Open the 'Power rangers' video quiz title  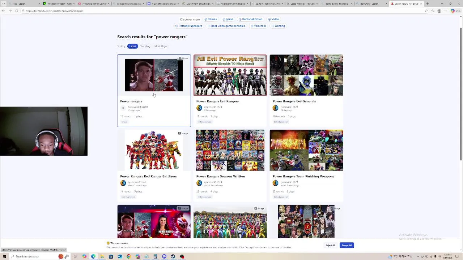pyautogui.click(x=131, y=101)
